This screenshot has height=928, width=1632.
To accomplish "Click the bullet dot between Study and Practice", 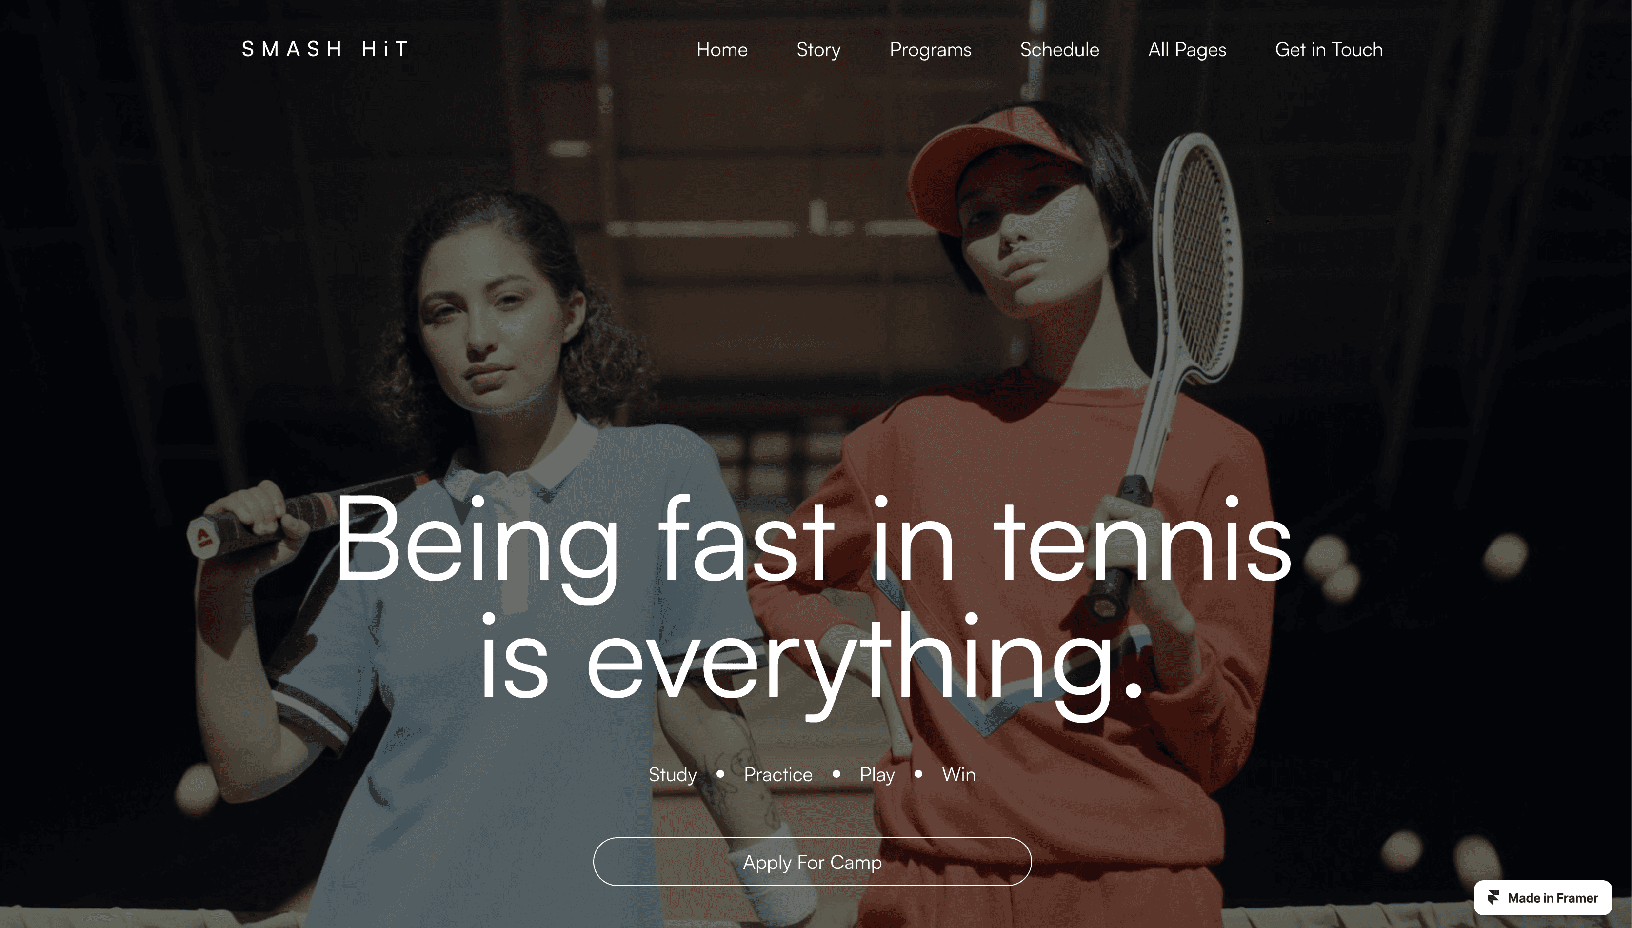I will click(720, 774).
